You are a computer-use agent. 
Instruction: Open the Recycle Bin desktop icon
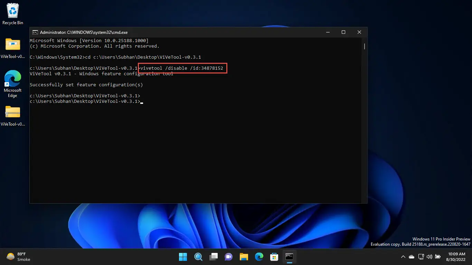tap(13, 14)
